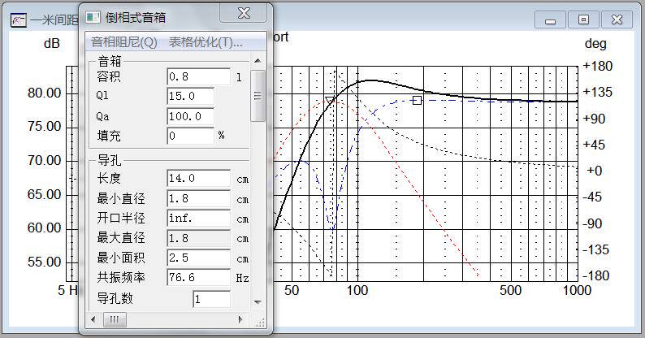Click the vertical scrollbar down arrow
This screenshot has height=338, width=645.
[x=258, y=302]
